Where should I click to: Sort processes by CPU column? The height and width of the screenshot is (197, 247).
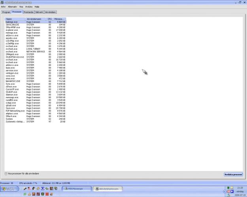point(50,19)
